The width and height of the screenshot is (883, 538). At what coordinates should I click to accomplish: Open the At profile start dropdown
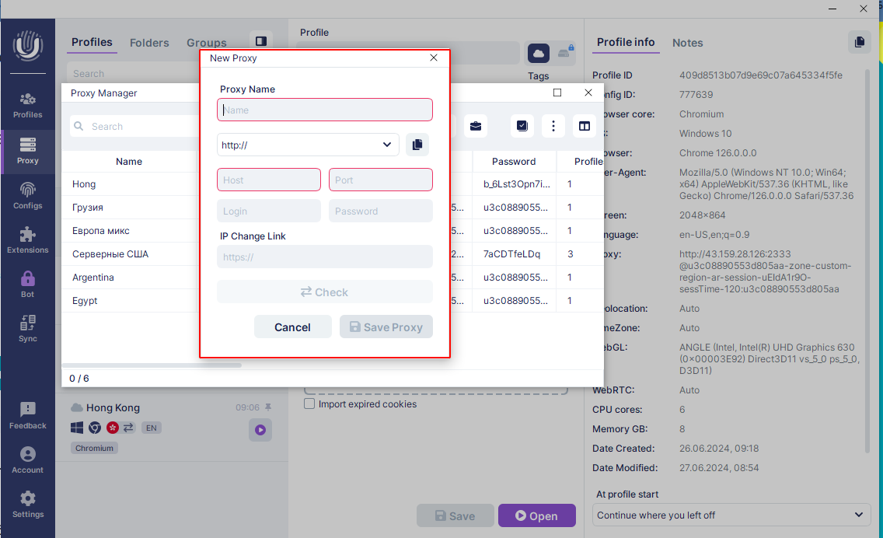pos(731,515)
